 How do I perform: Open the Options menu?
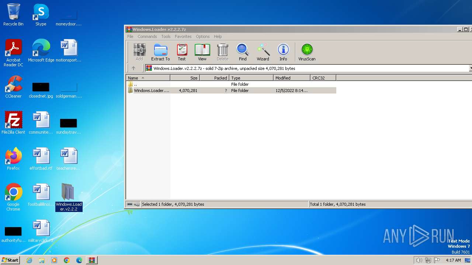point(202,36)
